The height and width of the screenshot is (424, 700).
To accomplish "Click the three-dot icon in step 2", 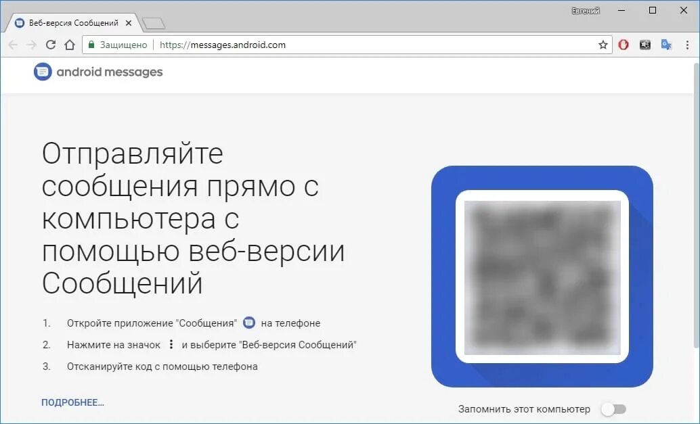I will pyautogui.click(x=171, y=344).
